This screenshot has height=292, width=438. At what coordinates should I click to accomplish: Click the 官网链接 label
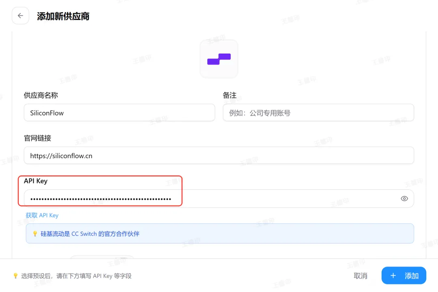click(x=37, y=138)
